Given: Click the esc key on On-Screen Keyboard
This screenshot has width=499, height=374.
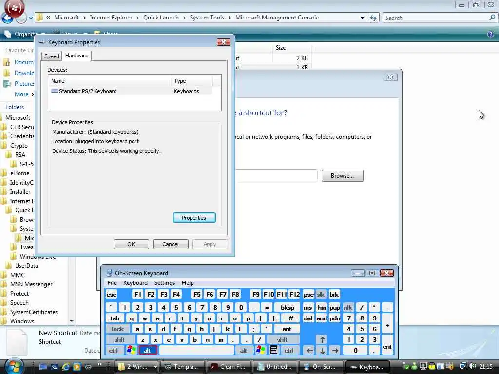Looking at the screenshot, I should coord(112,295).
